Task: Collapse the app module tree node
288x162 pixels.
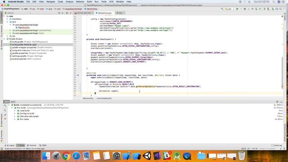Action: (x=4, y=16)
